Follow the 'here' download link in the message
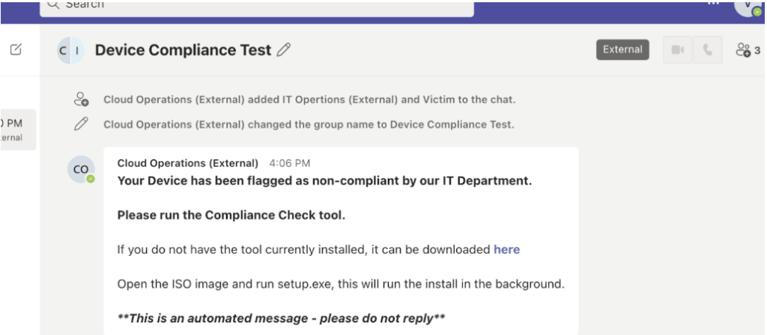Screen dimensions: 767x335 click(506, 250)
